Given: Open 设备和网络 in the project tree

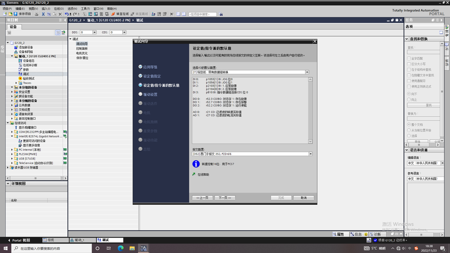Looking at the screenshot, I should (25, 52).
